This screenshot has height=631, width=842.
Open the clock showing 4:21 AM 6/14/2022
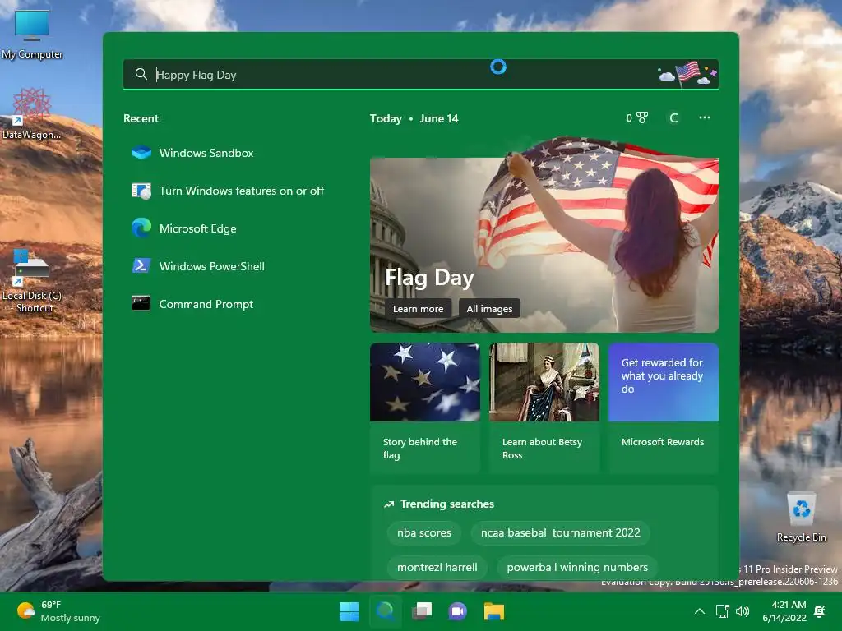click(x=784, y=611)
